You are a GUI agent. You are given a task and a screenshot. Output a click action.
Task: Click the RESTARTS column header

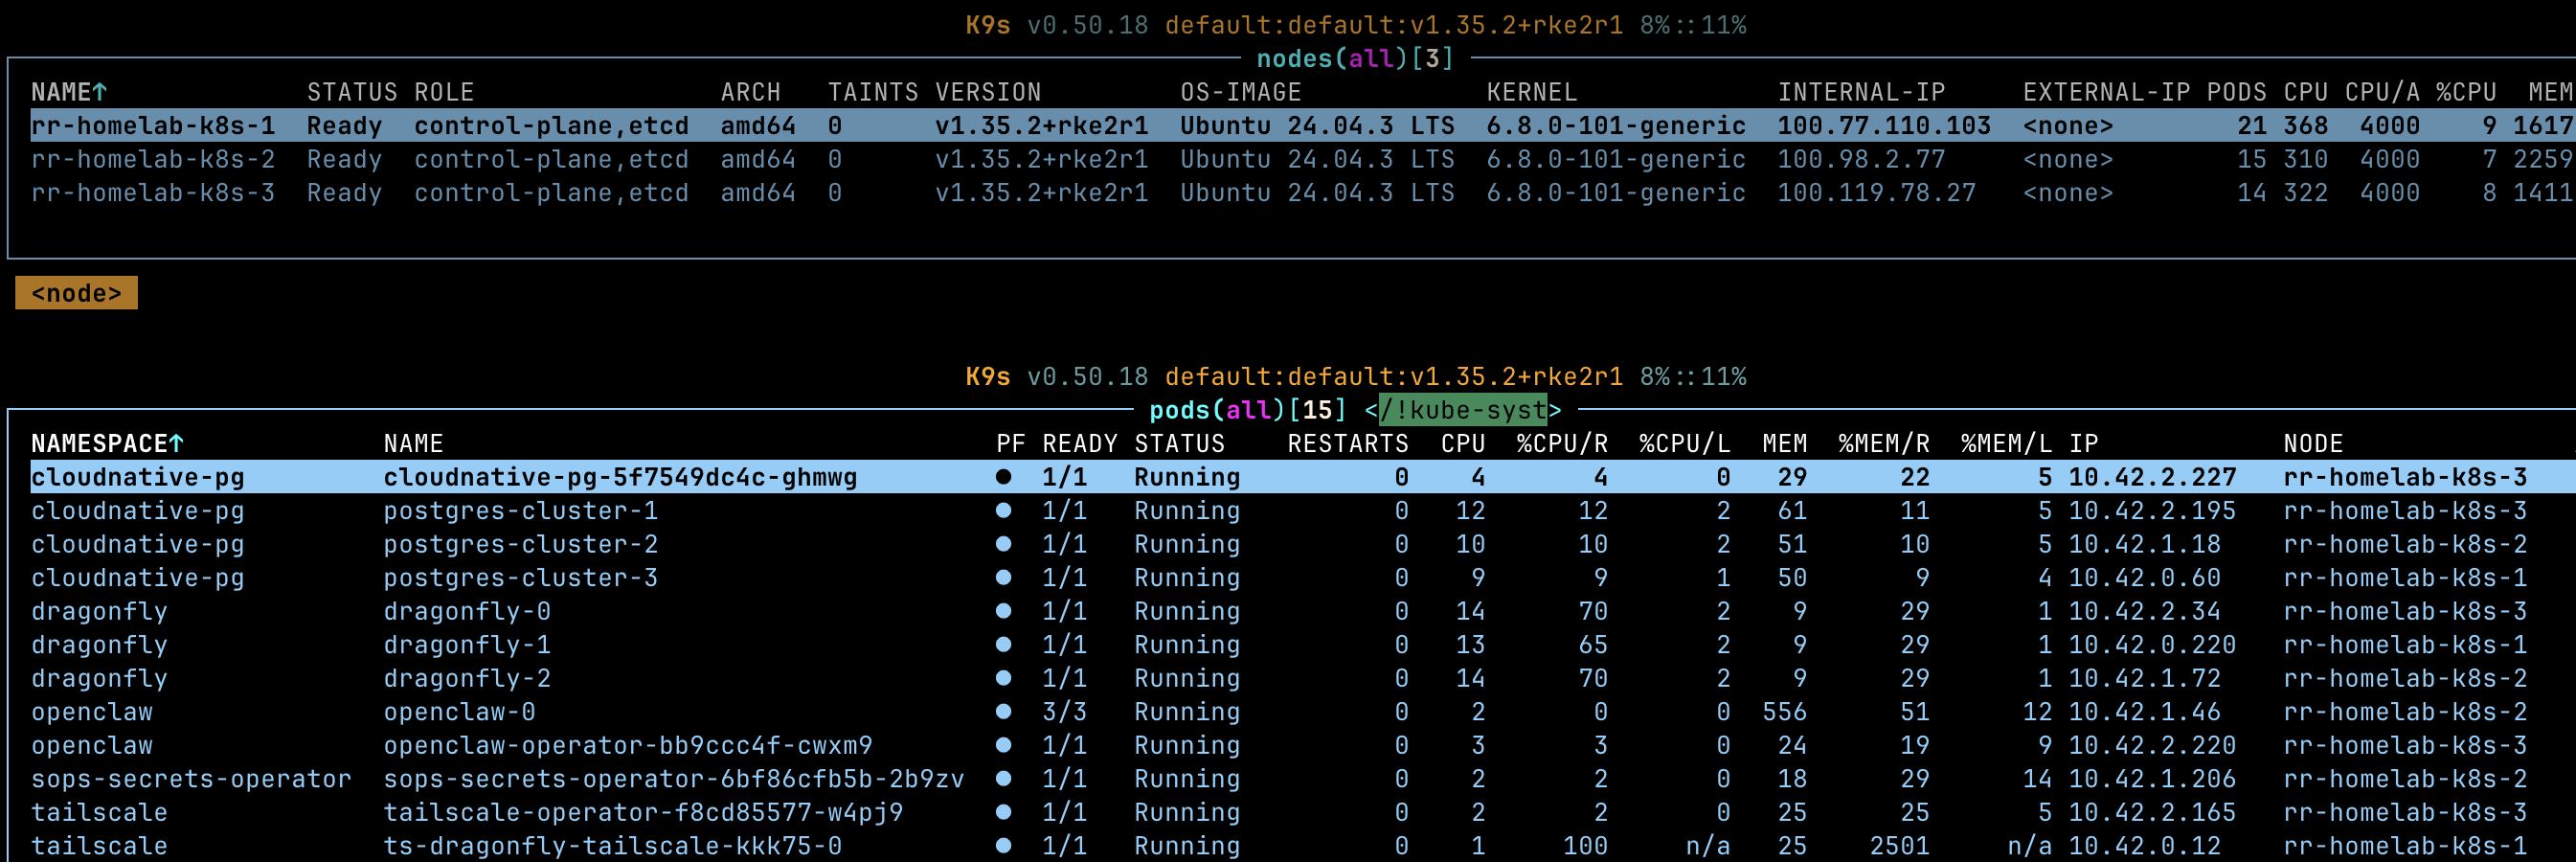pyautogui.click(x=1347, y=443)
